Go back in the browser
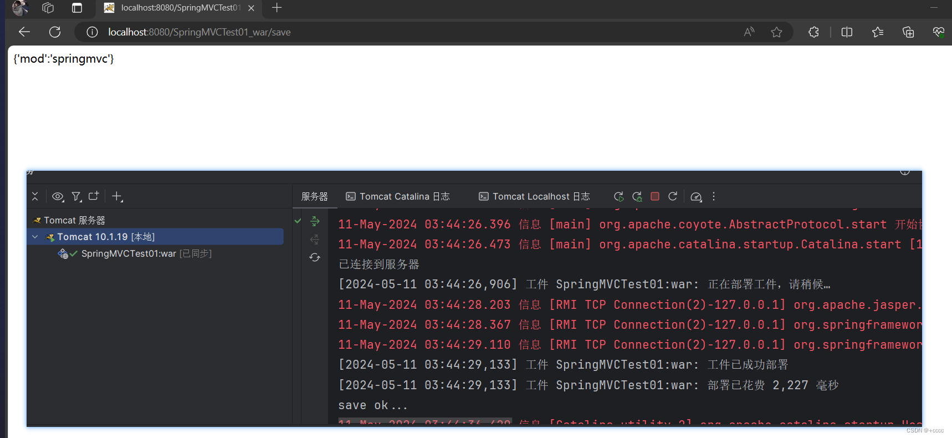This screenshot has width=952, height=438. pyautogui.click(x=24, y=32)
